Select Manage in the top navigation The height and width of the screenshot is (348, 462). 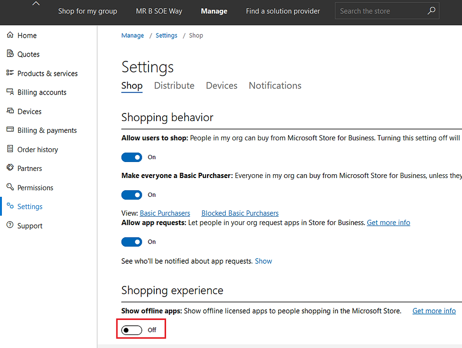coord(214,11)
